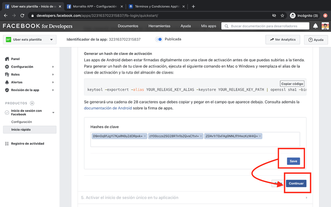Expand step 5 Activar el inicio de sesión único
Viewport: 331px width, 207px height.
[x=195, y=197]
